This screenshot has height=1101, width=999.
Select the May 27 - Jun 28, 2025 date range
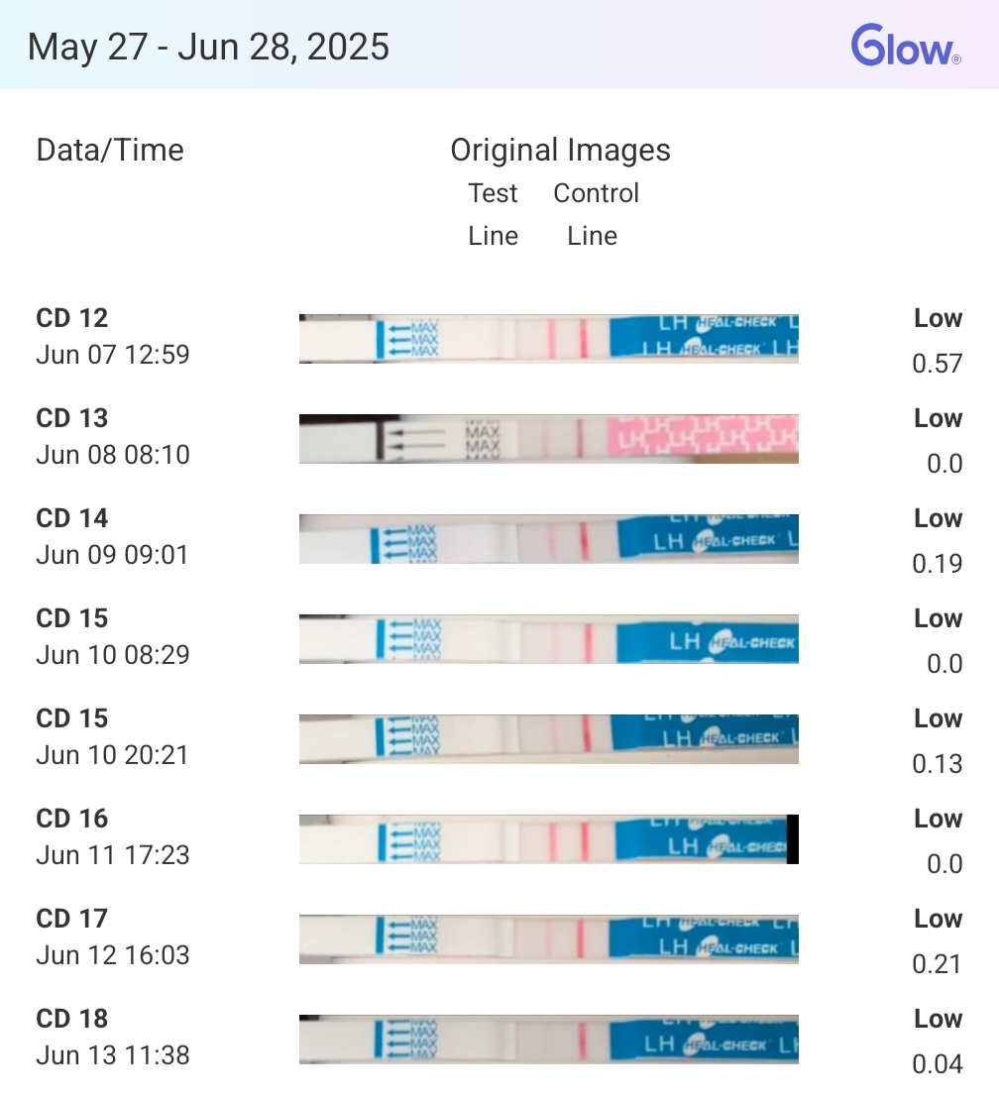[x=208, y=47]
